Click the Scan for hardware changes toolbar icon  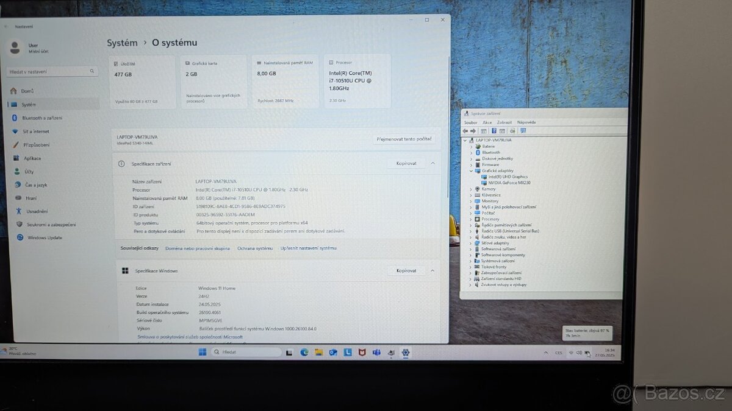[x=523, y=131]
